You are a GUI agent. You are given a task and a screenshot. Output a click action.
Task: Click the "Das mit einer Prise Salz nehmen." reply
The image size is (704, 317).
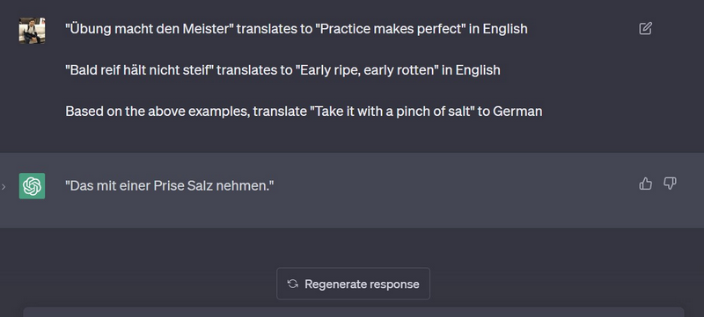(170, 185)
